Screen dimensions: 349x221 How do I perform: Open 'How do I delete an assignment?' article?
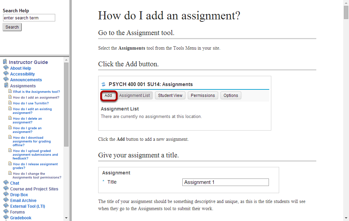tap(27, 120)
